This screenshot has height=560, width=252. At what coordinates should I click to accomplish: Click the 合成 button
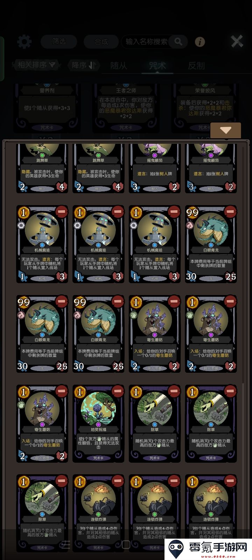click(101, 42)
